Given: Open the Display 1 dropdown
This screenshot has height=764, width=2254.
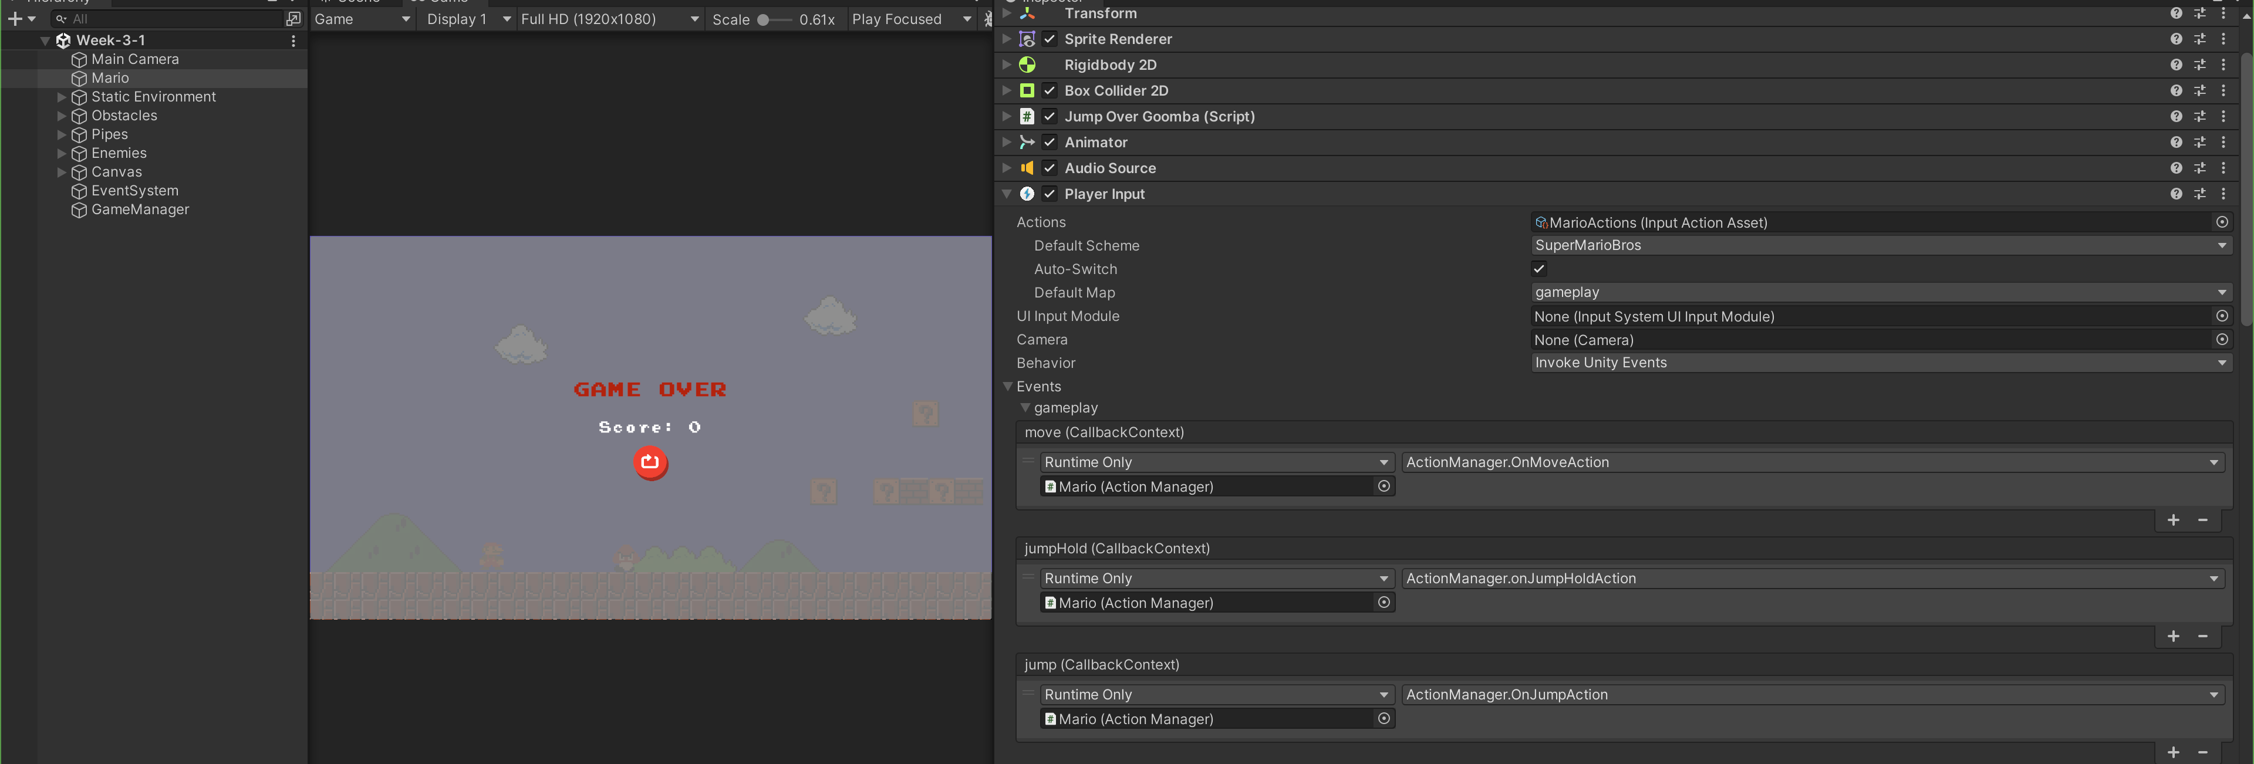Looking at the screenshot, I should 468,18.
